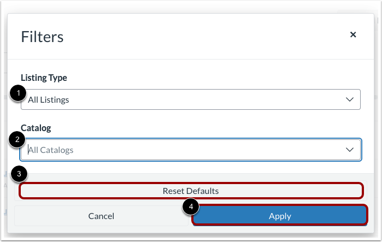Click the number 1 callout marker
382x242 pixels.
[x=17, y=95]
